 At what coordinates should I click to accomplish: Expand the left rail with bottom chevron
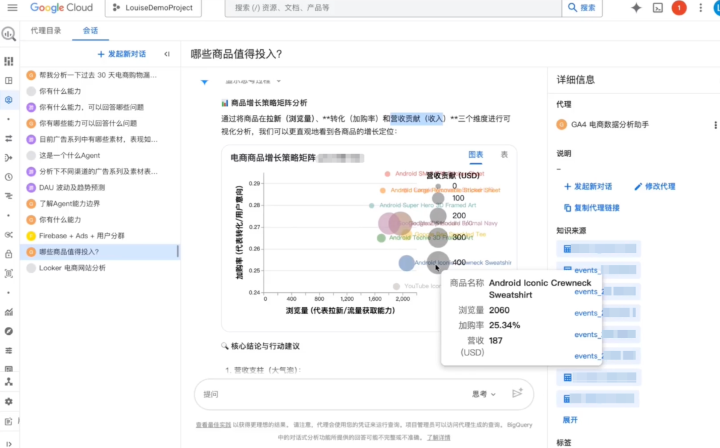(x=9, y=444)
